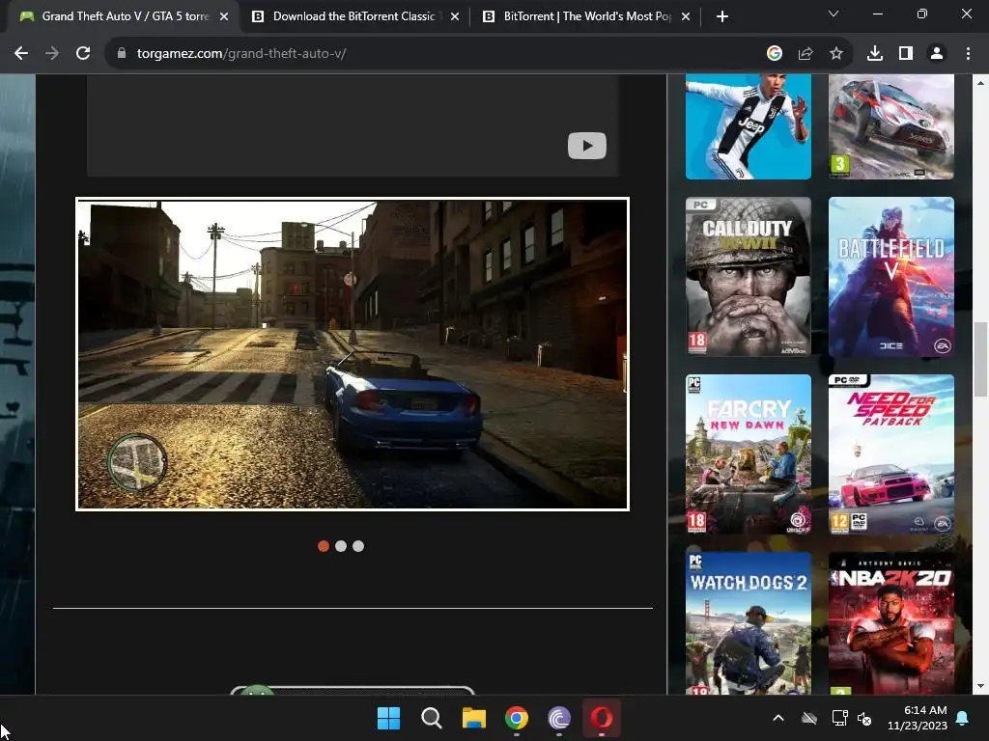Open the tab search dropdown chevron

(834, 14)
